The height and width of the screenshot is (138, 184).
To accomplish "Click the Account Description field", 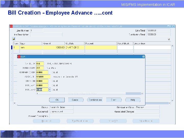I will pyautogui.click(x=105, y=116).
